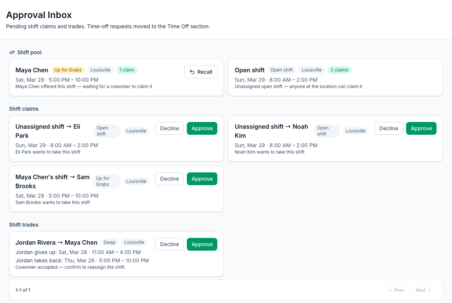452x303 pixels.
Task: Click the Maya Chen offered this shift note
Action: [84, 87]
